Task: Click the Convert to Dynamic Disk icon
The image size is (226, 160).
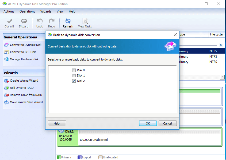Action: (6, 45)
